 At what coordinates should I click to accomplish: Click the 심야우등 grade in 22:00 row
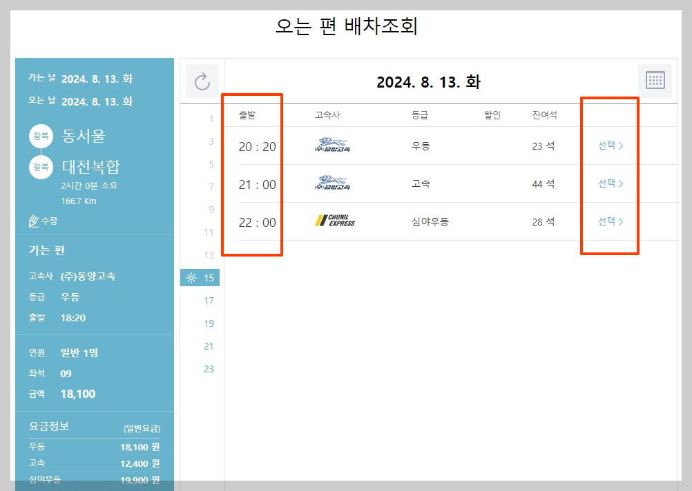(x=430, y=221)
